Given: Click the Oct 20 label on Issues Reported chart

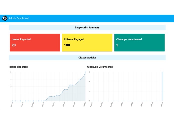Looking at the screenshot, I should click(85, 105).
